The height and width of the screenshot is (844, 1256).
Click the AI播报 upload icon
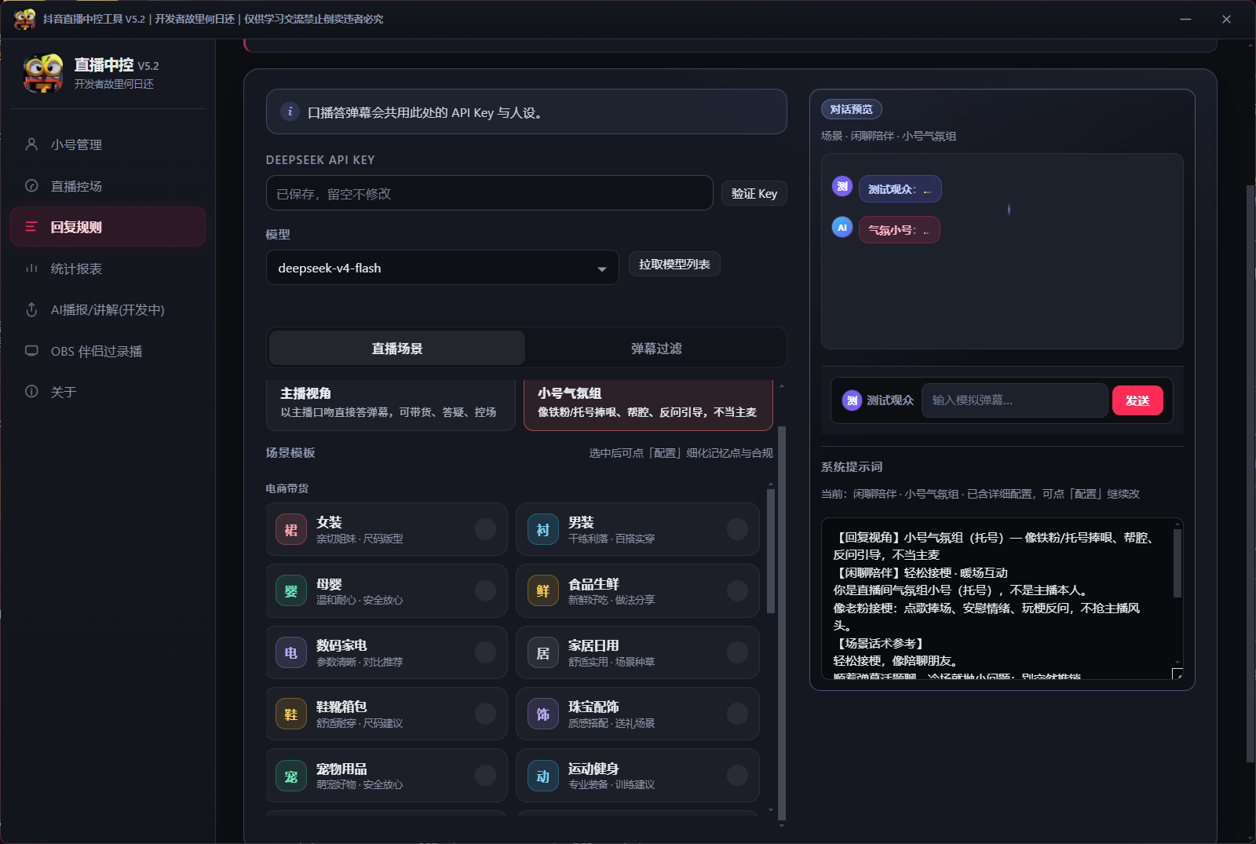point(31,309)
